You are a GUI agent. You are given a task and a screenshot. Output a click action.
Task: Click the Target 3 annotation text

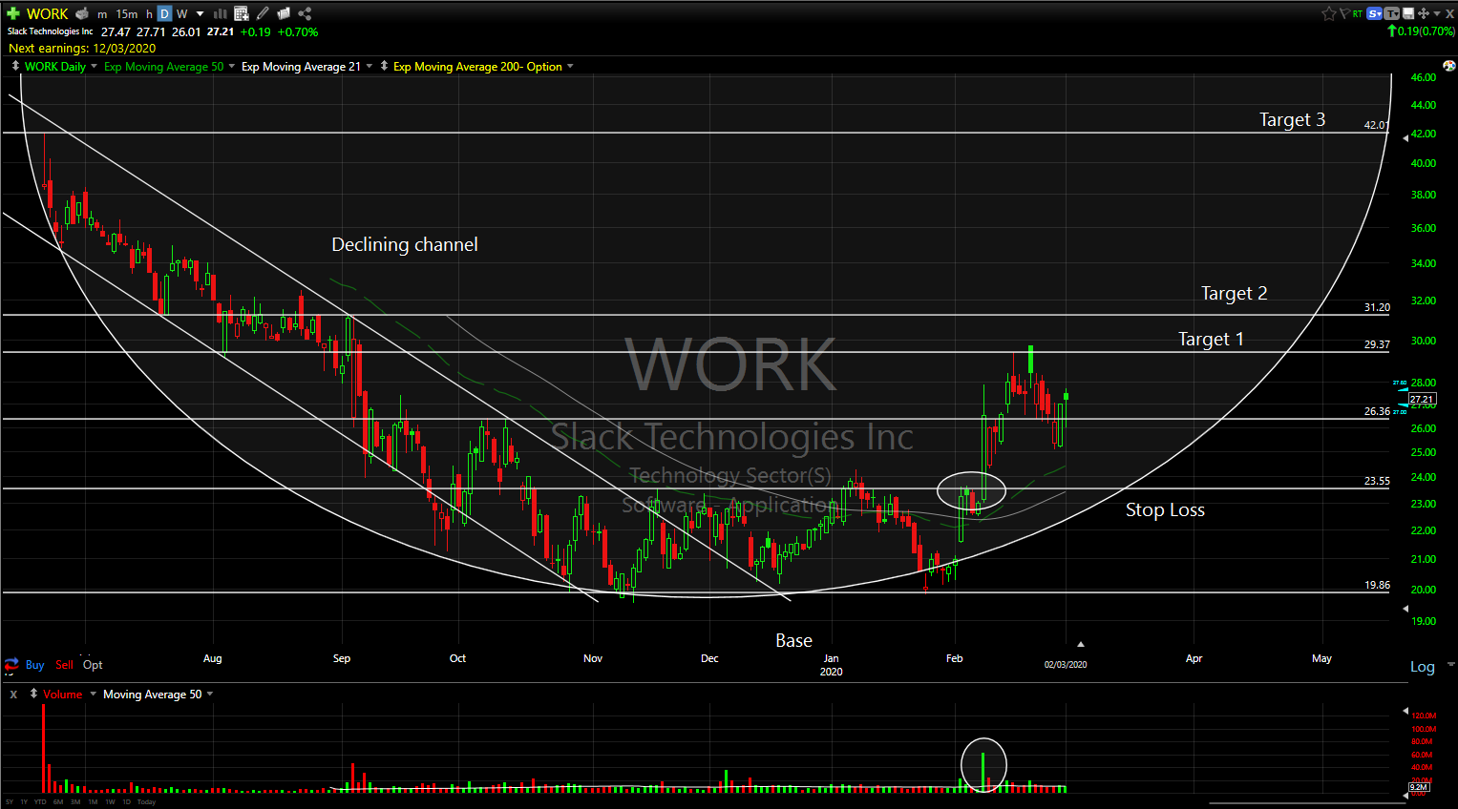(1292, 119)
